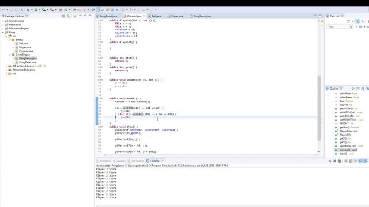
Task: Select moveAI() in Outline
Action: tap(348, 149)
